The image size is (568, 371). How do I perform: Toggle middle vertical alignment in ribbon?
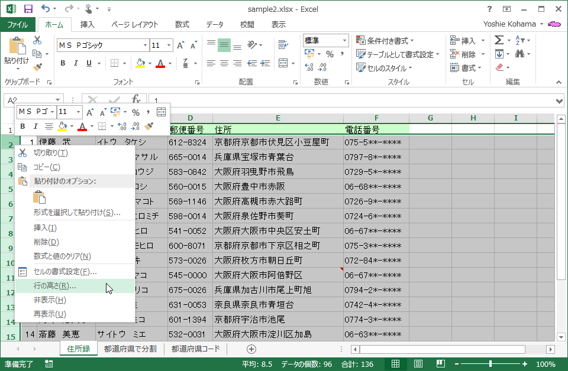pos(224,45)
